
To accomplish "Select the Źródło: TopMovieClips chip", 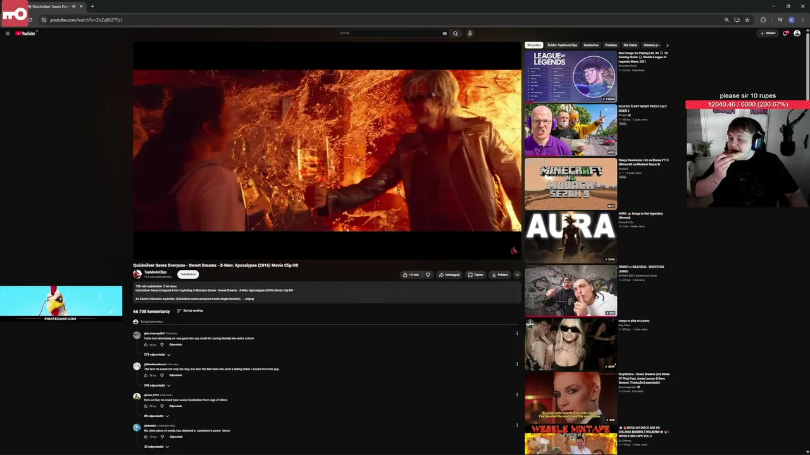I will (x=563, y=45).
